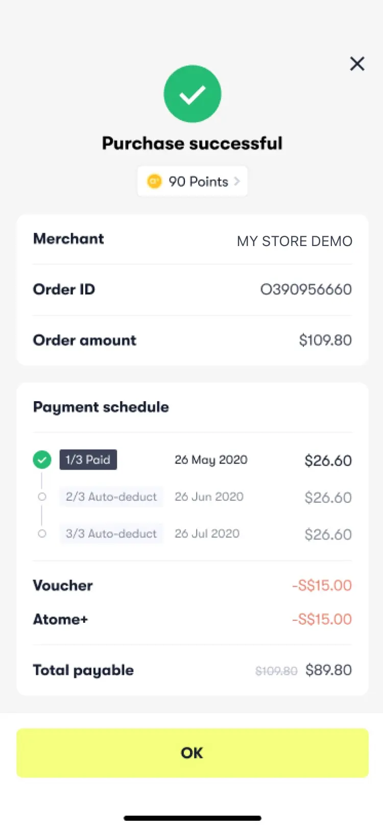Viewport: 383px width, 829px height.
Task: Toggle the 3/3 Auto-deduct installment pill
Action: coord(111,533)
